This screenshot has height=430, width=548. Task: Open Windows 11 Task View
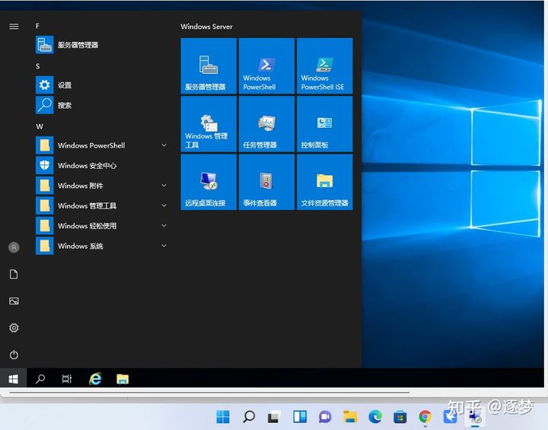click(274, 417)
